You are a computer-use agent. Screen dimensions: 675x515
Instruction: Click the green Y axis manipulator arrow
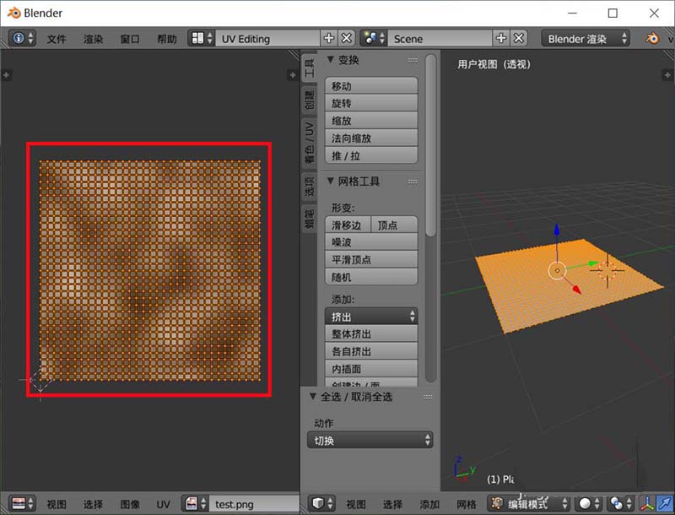click(593, 263)
